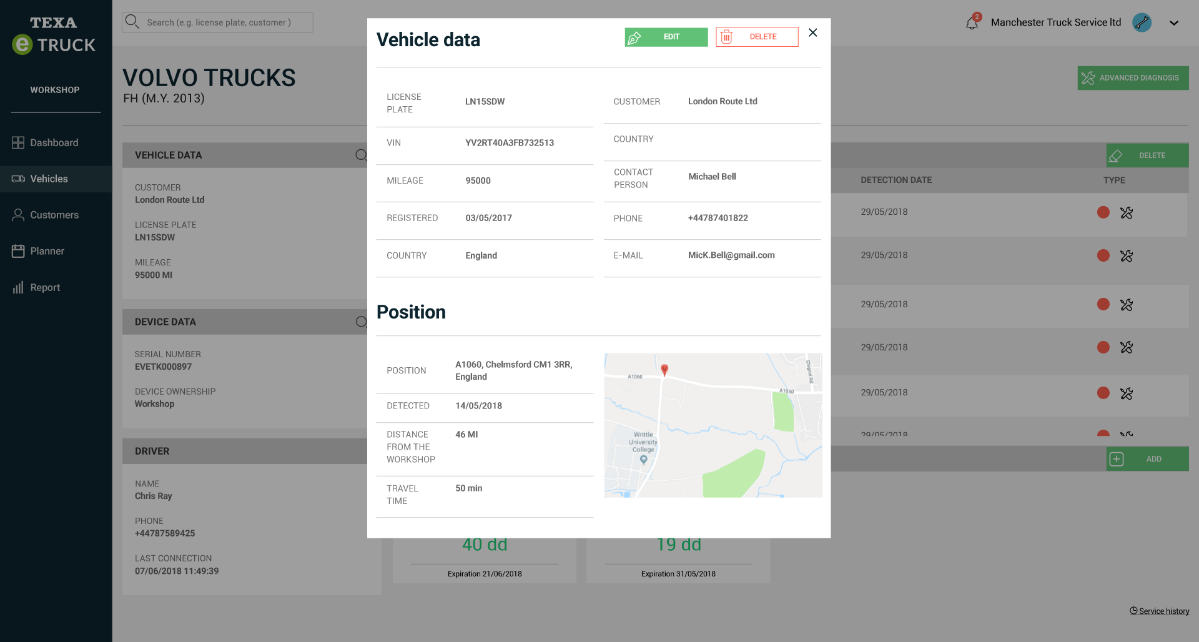1199x642 pixels.
Task: Click the magnifier icon in VEHICLE DATA header
Action: (x=361, y=155)
